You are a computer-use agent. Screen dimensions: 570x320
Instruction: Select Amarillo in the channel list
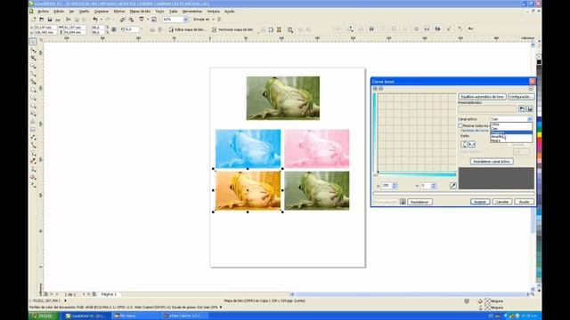pyautogui.click(x=511, y=136)
